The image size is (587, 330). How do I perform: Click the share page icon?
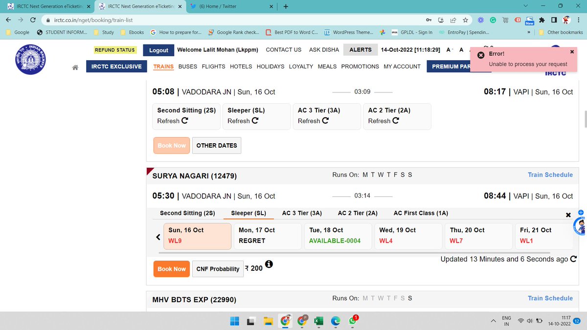(x=453, y=20)
